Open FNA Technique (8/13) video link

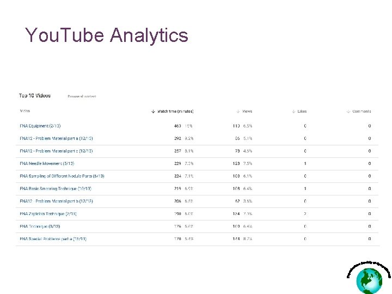click(40, 226)
